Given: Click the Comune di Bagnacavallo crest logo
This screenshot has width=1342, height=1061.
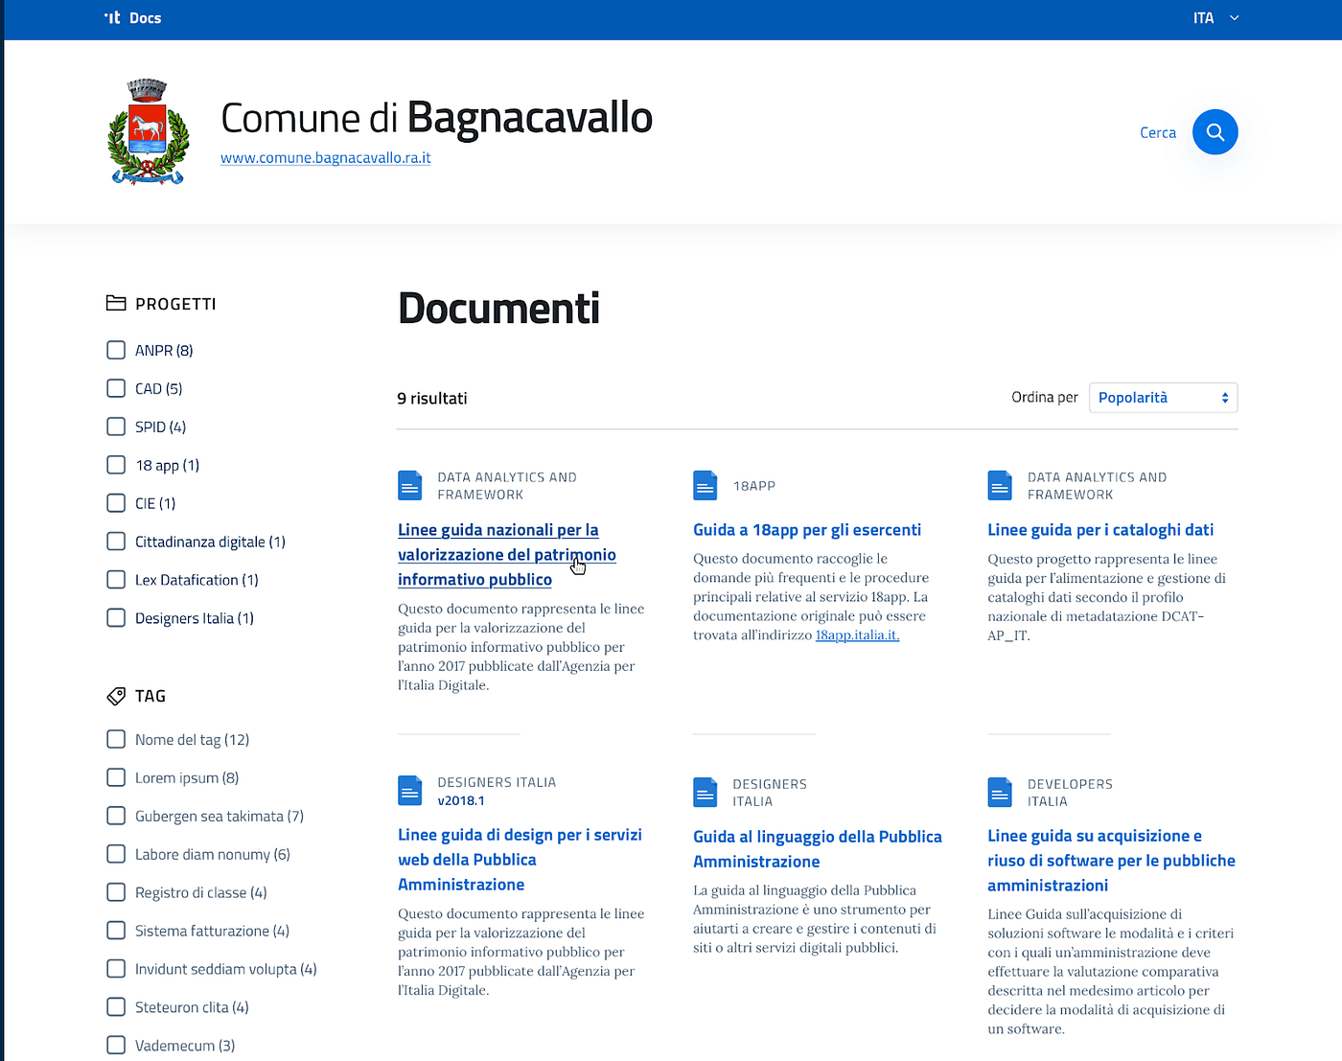Looking at the screenshot, I should (x=148, y=132).
